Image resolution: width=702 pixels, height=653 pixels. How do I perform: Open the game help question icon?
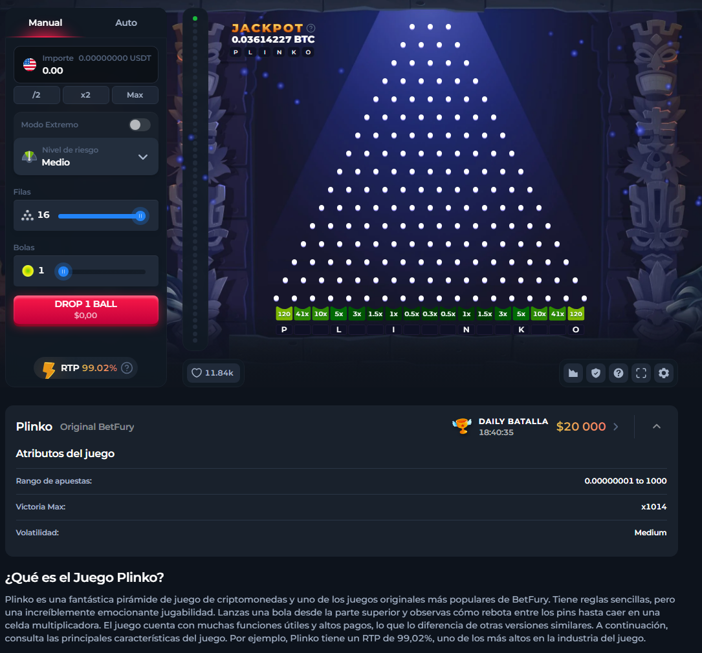[x=619, y=373]
